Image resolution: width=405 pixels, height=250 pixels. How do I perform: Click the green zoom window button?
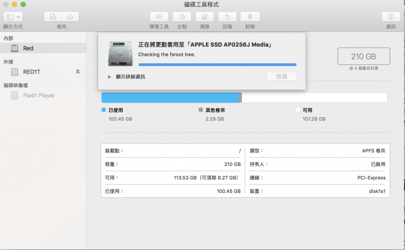click(23, 4)
